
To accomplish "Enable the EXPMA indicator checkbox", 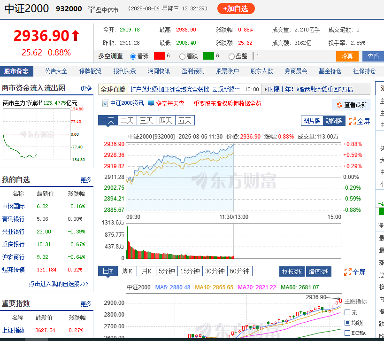I will point(347,333).
